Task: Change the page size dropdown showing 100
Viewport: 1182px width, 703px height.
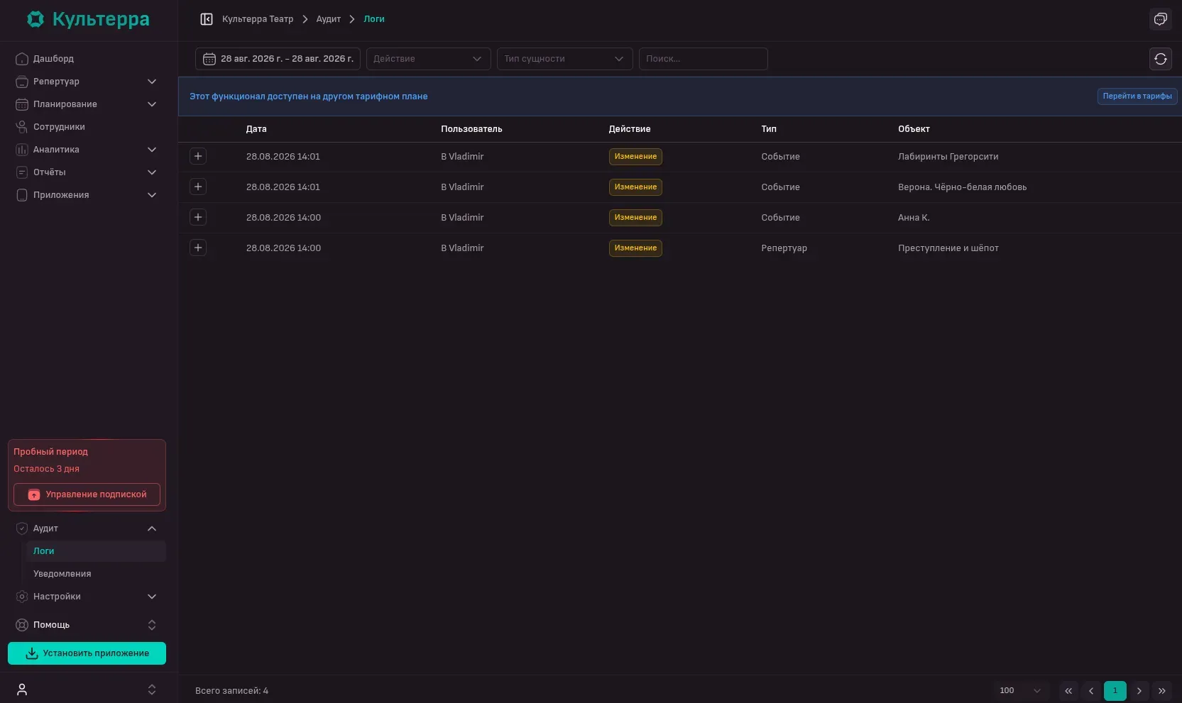Action: (1020, 691)
